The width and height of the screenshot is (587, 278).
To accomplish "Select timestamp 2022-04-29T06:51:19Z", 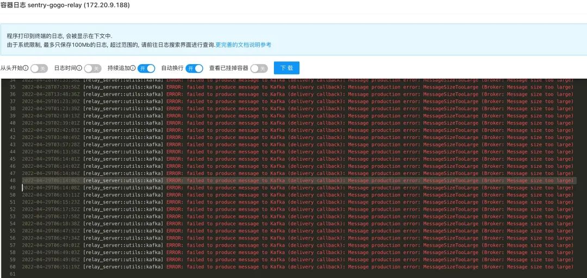I will click(x=51, y=267).
